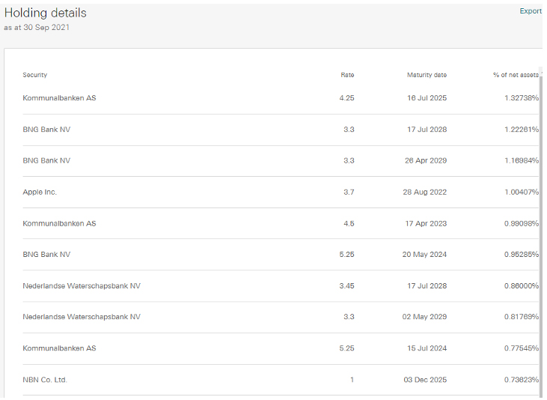
Task: Click the 17 Apr 2023 maturity date
Action: pyautogui.click(x=426, y=223)
